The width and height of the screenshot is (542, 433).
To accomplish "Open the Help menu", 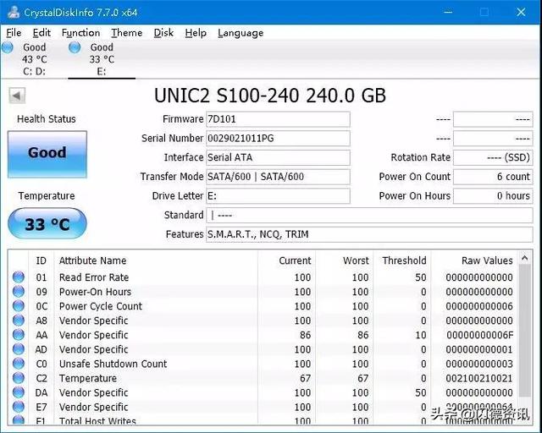I will [x=196, y=33].
